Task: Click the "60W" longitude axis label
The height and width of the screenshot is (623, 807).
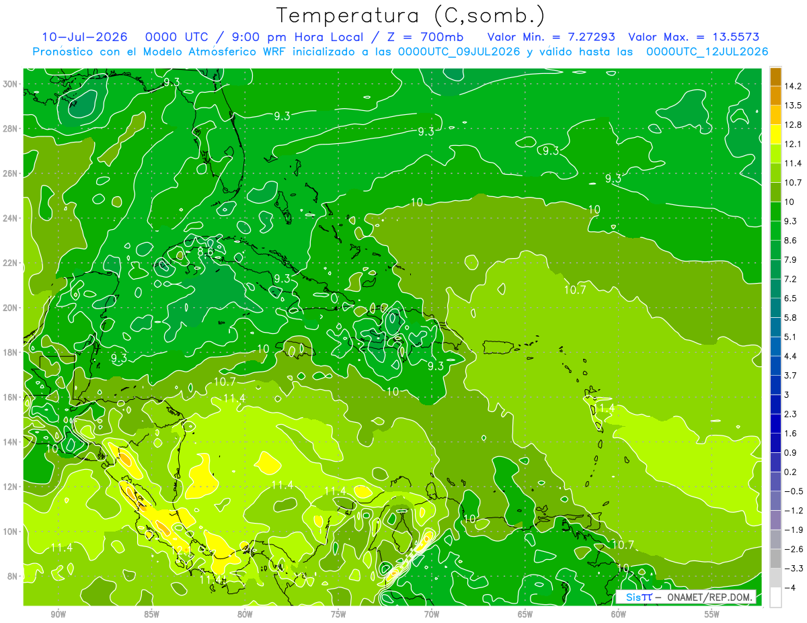Action: click(619, 614)
